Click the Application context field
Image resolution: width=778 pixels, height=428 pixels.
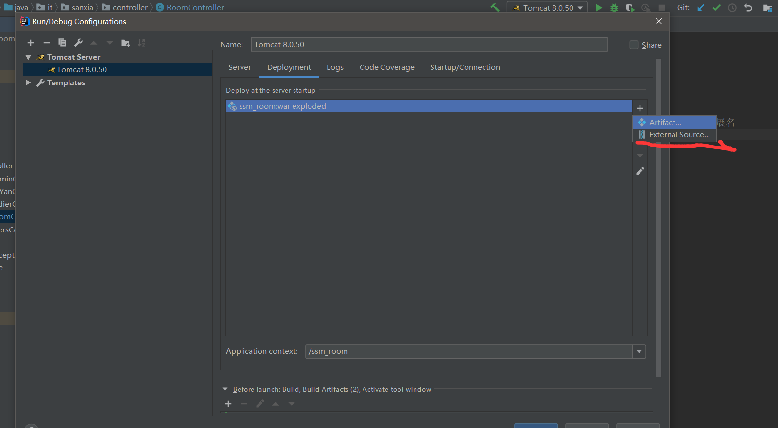click(x=469, y=351)
